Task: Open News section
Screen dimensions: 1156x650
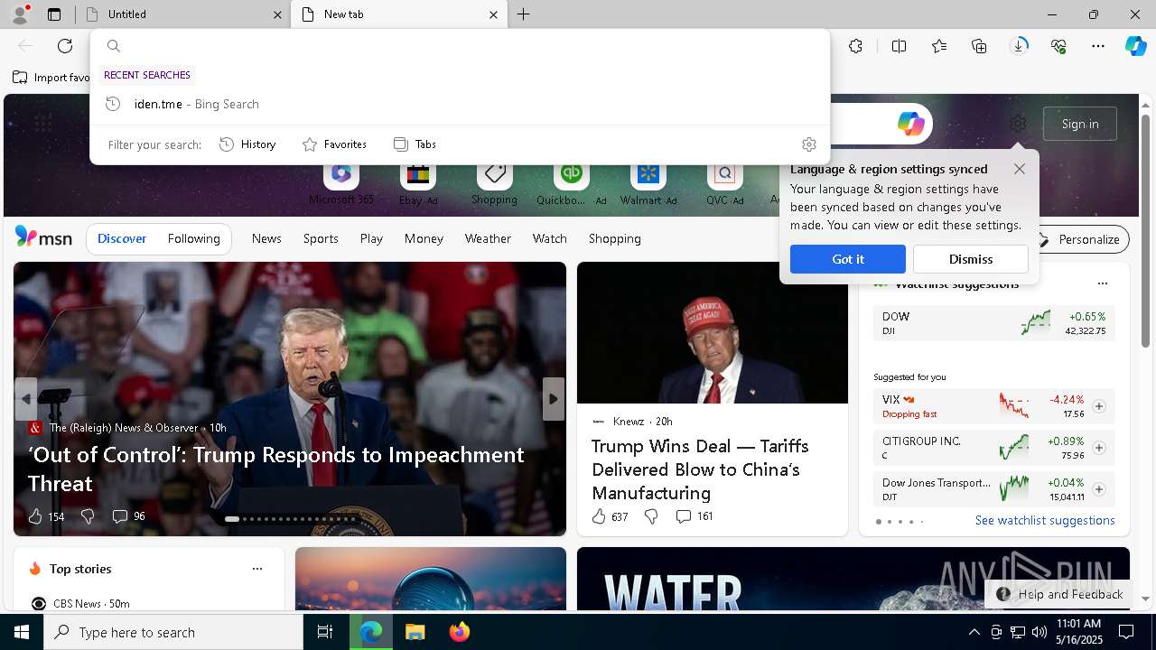Action: tap(266, 239)
